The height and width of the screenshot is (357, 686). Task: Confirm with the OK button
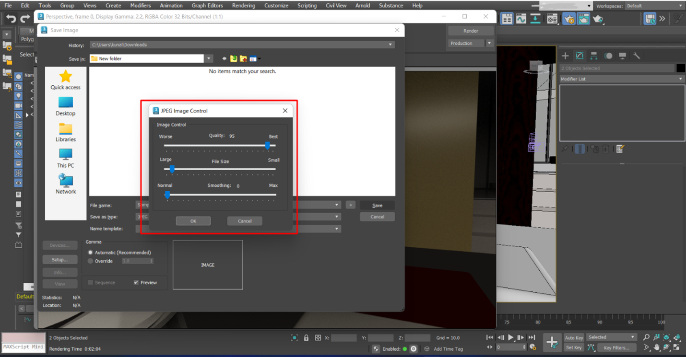click(193, 221)
